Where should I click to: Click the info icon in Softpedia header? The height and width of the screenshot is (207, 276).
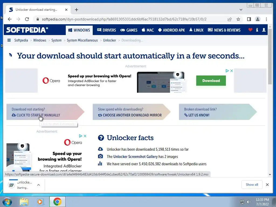point(257,30)
